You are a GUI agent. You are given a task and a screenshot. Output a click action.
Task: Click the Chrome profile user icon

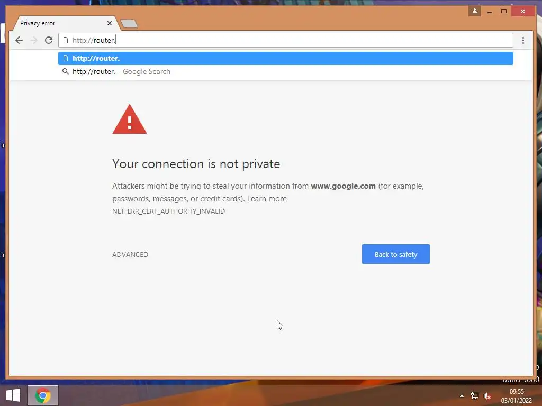pyautogui.click(x=475, y=11)
